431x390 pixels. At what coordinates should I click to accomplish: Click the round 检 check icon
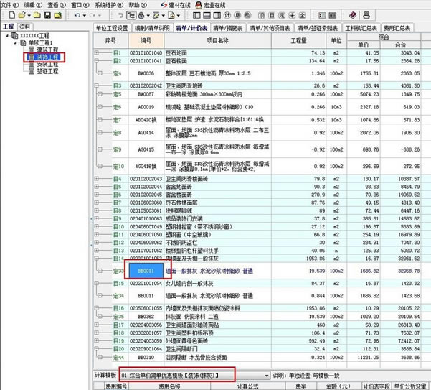(247, 15)
